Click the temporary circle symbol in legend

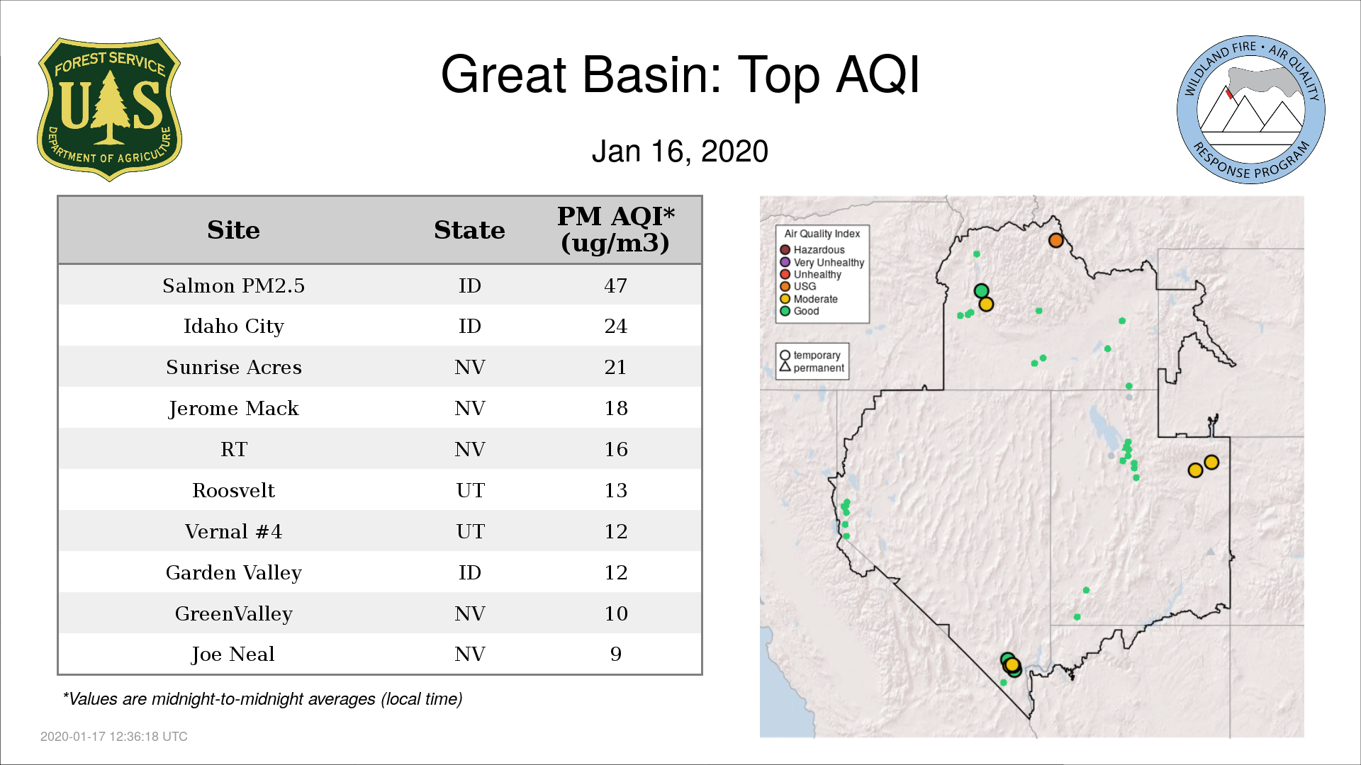785,356
